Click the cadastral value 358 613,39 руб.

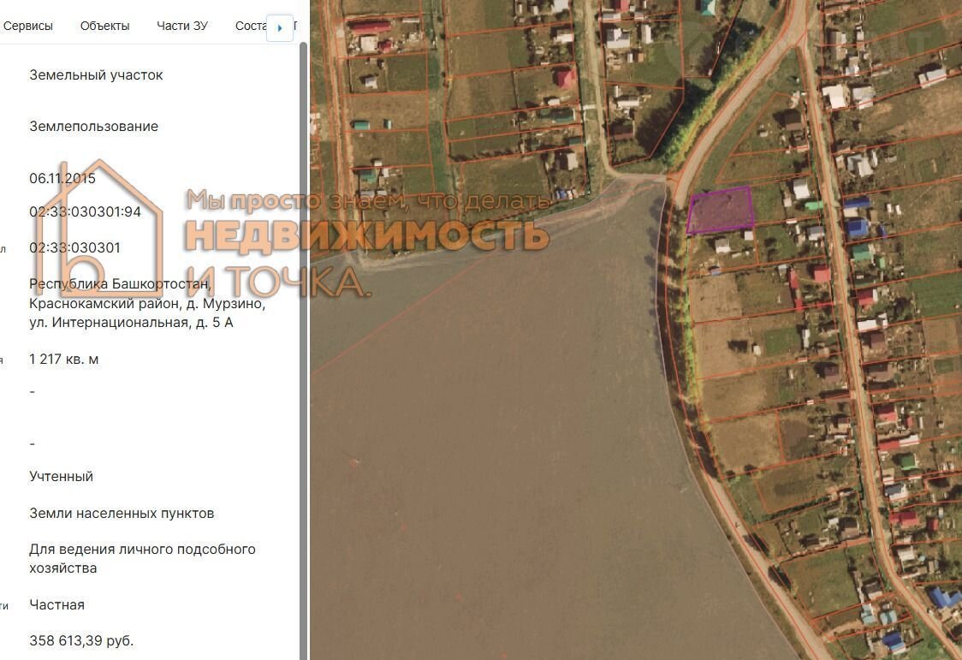pyautogui.click(x=81, y=640)
